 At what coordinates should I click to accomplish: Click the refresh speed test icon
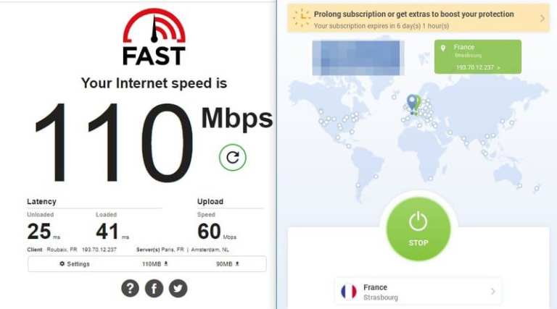(233, 157)
